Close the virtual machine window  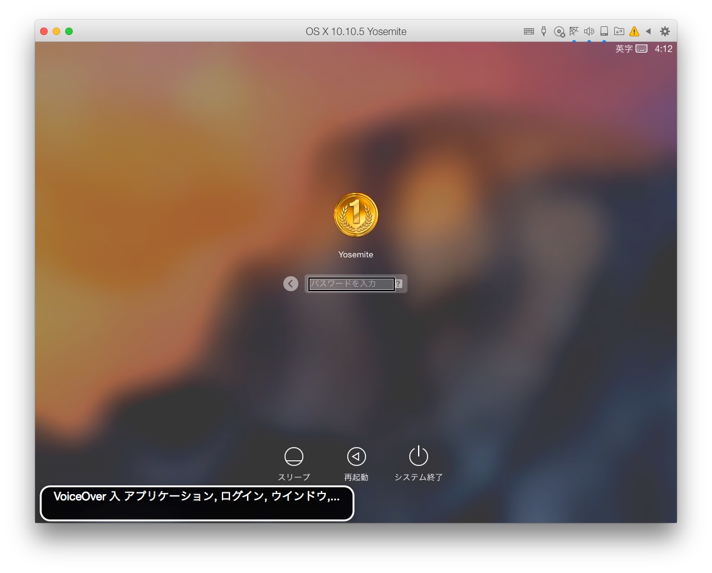coord(44,31)
